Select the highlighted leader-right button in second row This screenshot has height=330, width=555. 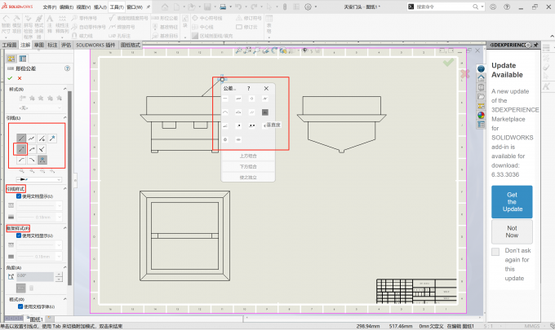pyautogui.click(x=21, y=149)
